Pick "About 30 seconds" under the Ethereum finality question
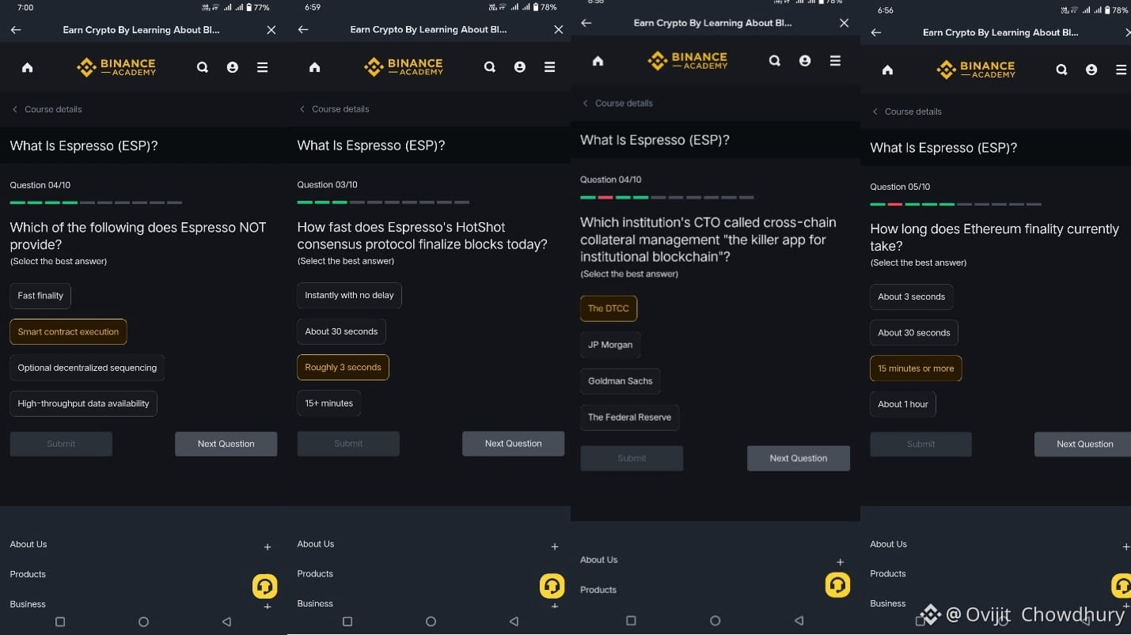1131x635 pixels. [914, 333]
